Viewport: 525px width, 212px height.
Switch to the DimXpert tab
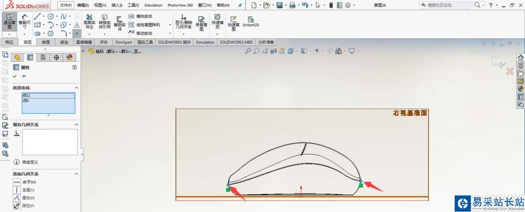[123, 42]
